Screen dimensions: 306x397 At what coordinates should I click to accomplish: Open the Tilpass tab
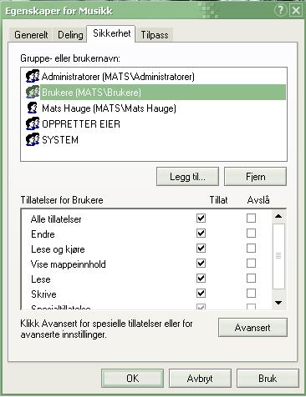coord(155,35)
